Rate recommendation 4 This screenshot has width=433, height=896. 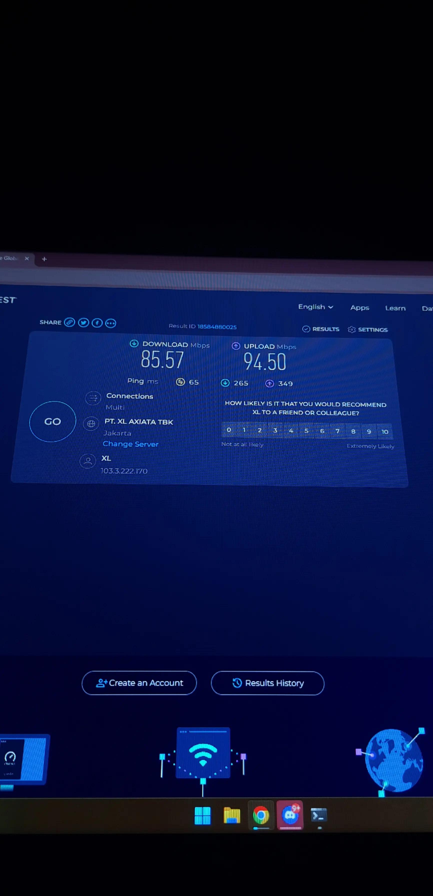pos(291,430)
